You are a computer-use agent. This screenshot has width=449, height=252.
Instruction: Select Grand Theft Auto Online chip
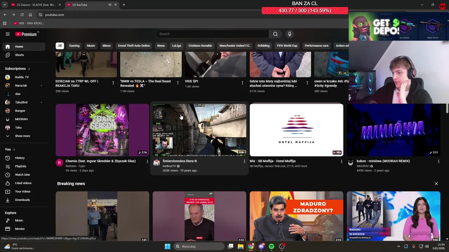[134, 46]
